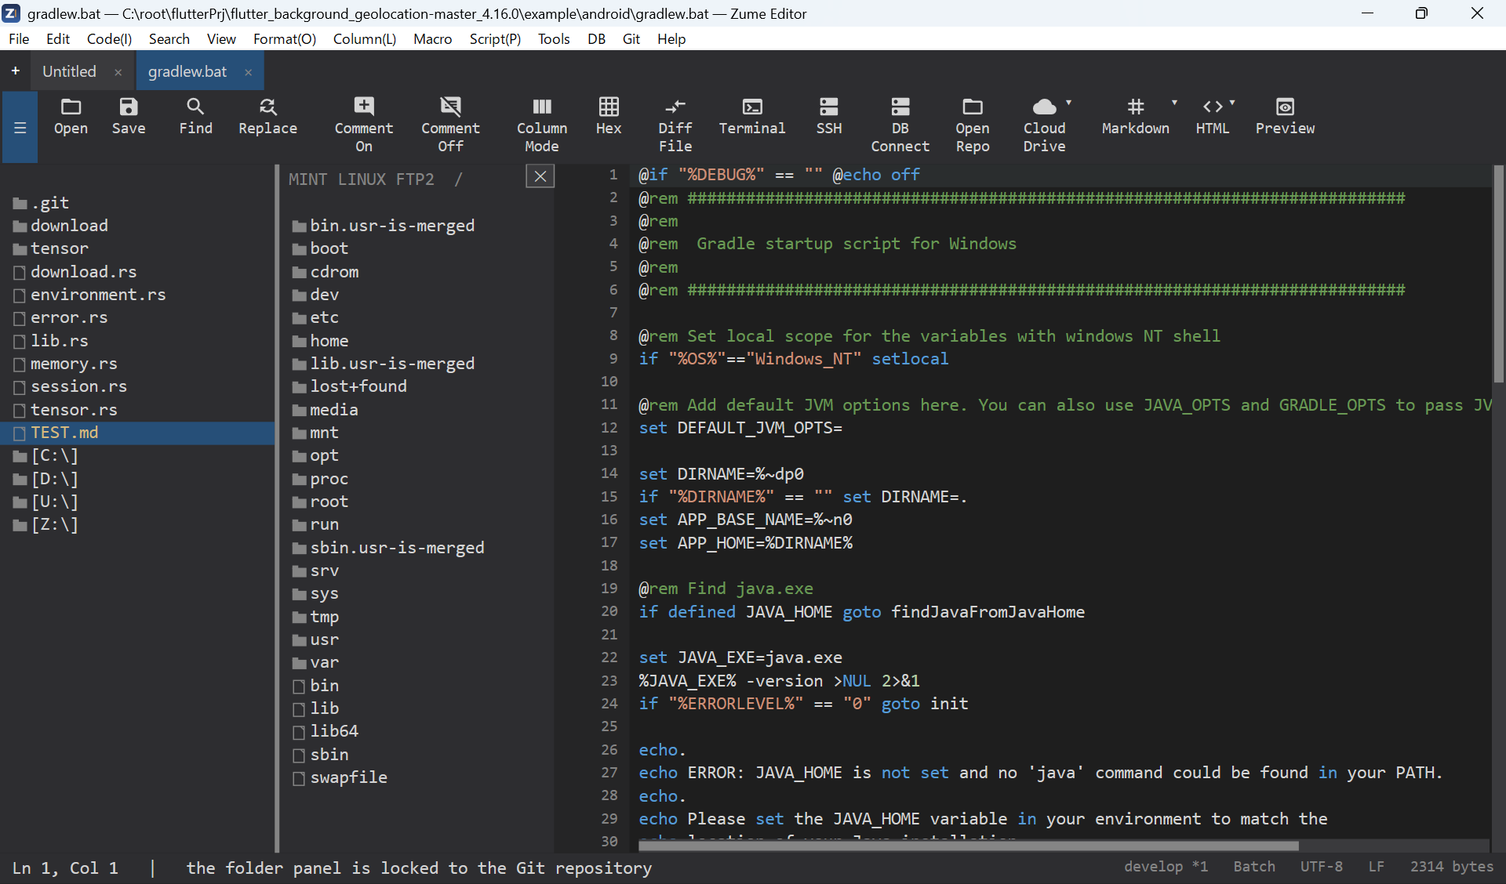Open the environment.rs file
The width and height of the screenshot is (1506, 884).
90,295
